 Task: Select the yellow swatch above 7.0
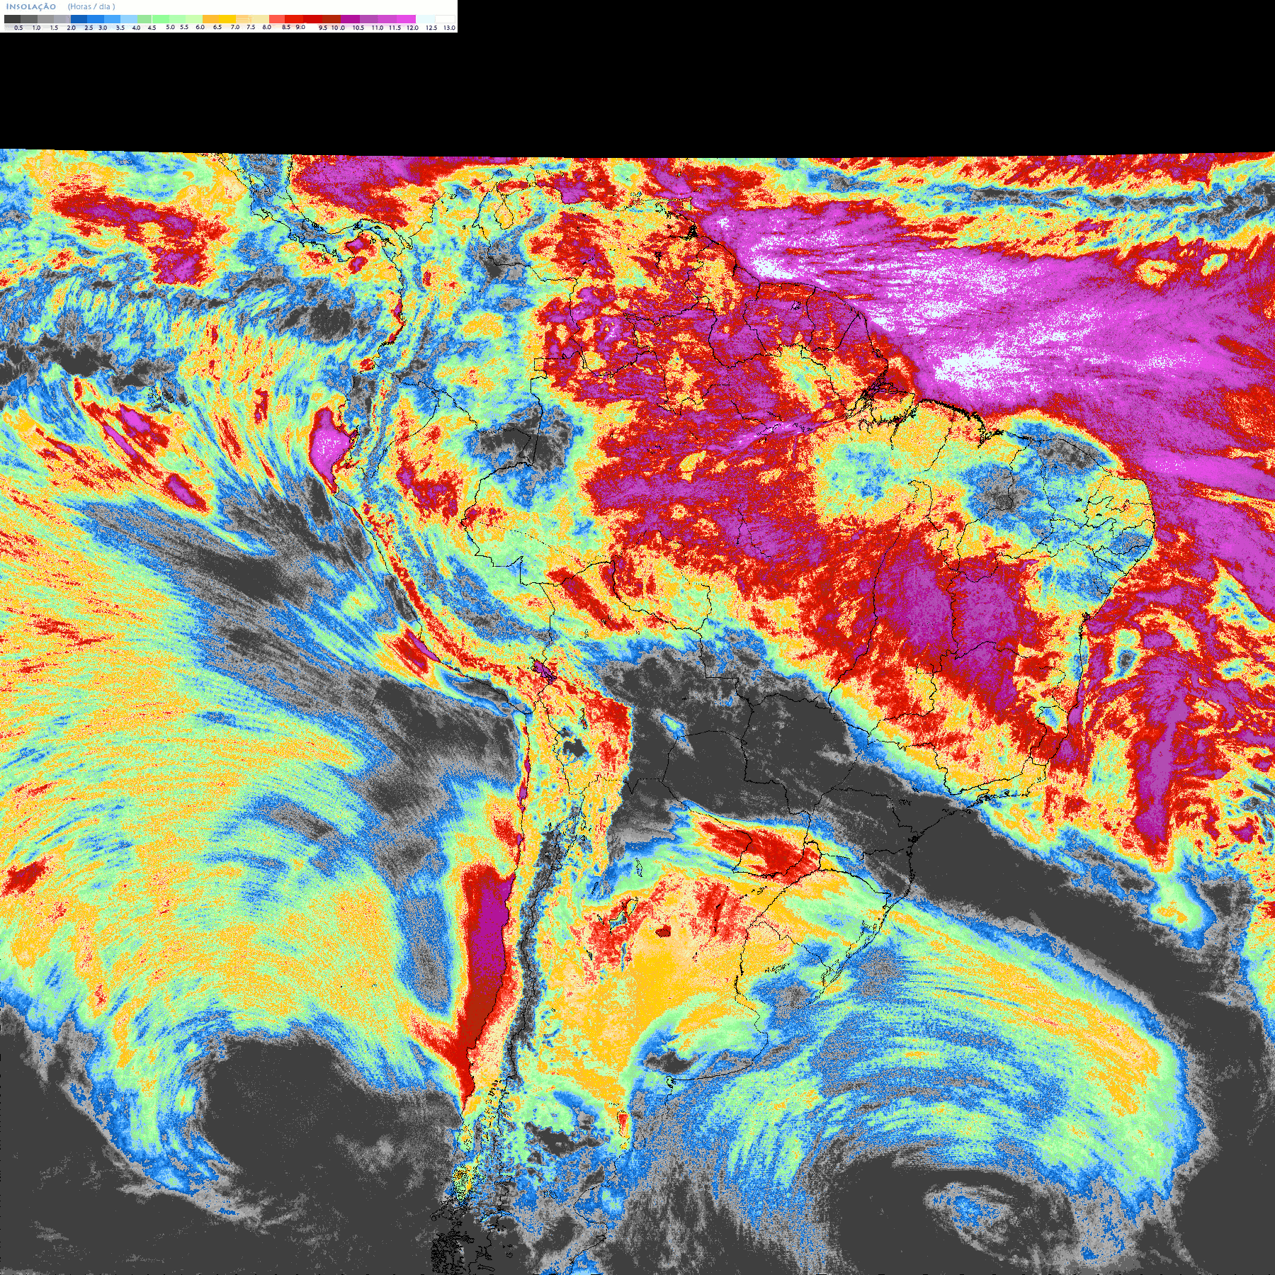tap(227, 19)
